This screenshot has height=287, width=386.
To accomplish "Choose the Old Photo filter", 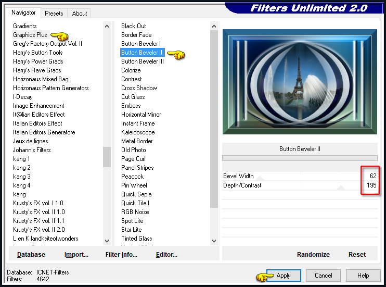I will coord(133,150).
